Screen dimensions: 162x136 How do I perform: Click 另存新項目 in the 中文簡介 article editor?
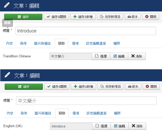pos(111,87)
